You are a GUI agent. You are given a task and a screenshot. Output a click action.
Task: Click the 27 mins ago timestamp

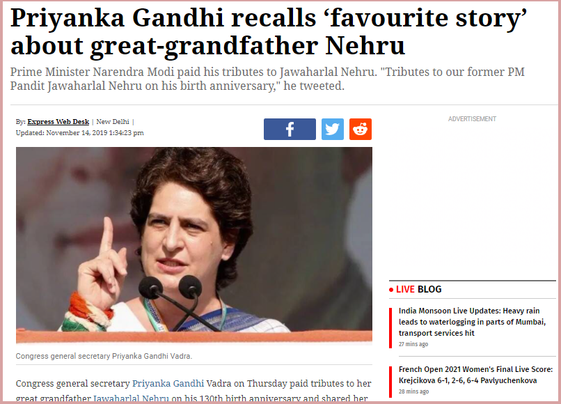click(x=413, y=344)
